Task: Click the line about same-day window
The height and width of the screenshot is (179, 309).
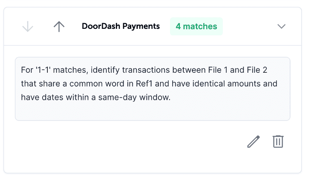Action: click(96, 97)
